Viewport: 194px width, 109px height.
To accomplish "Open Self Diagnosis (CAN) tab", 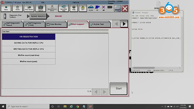I will point(34,24).
